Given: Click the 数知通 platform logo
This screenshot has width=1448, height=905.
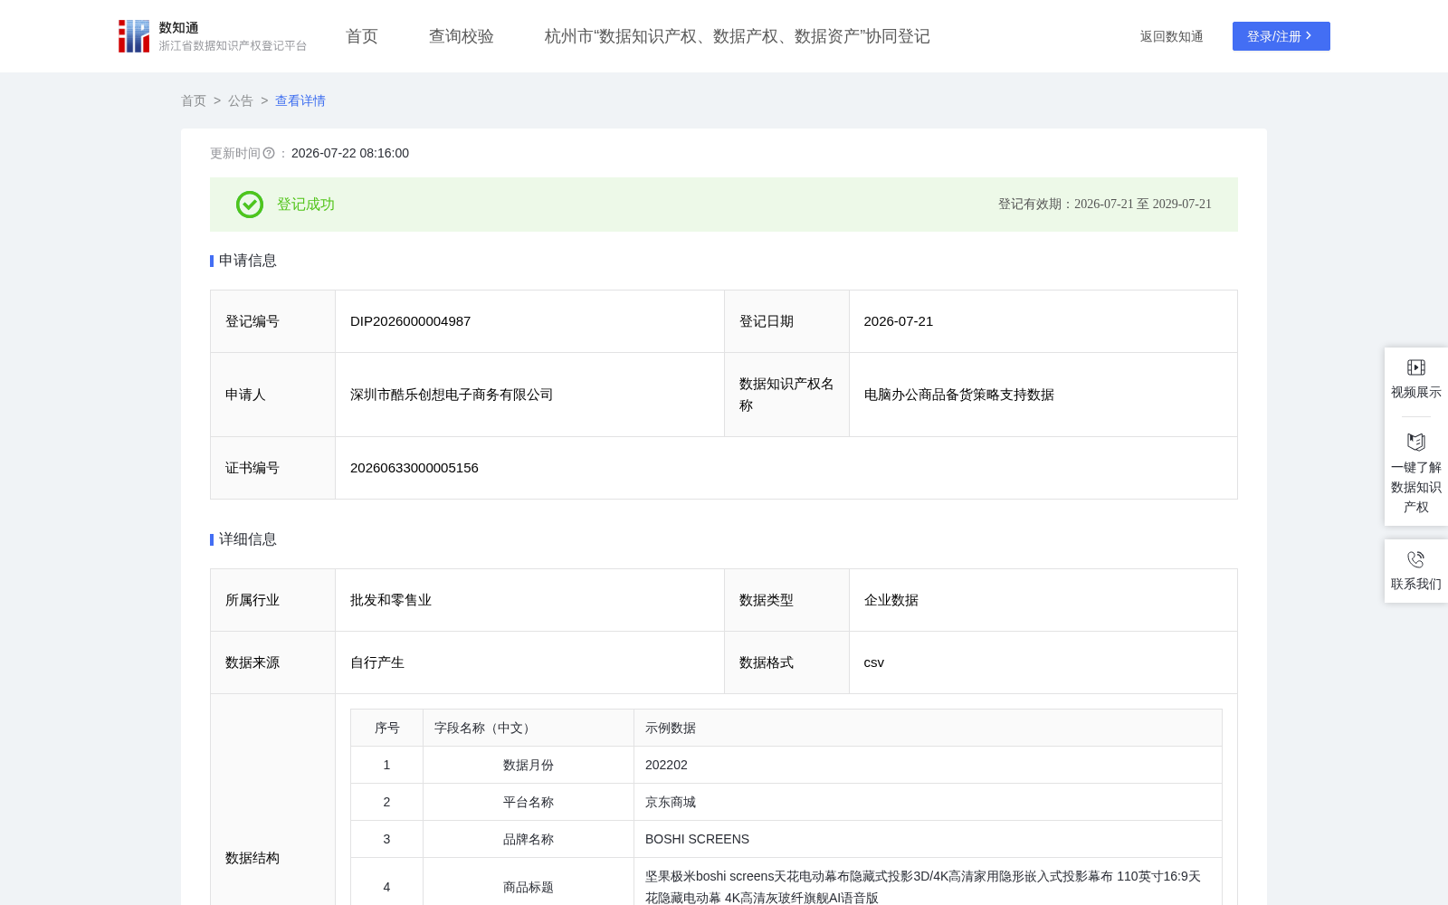Looking at the screenshot, I should coord(212,36).
